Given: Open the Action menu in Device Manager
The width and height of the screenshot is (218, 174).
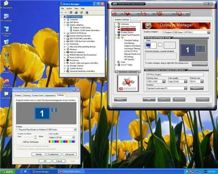Looking at the screenshot, I should [69, 8].
